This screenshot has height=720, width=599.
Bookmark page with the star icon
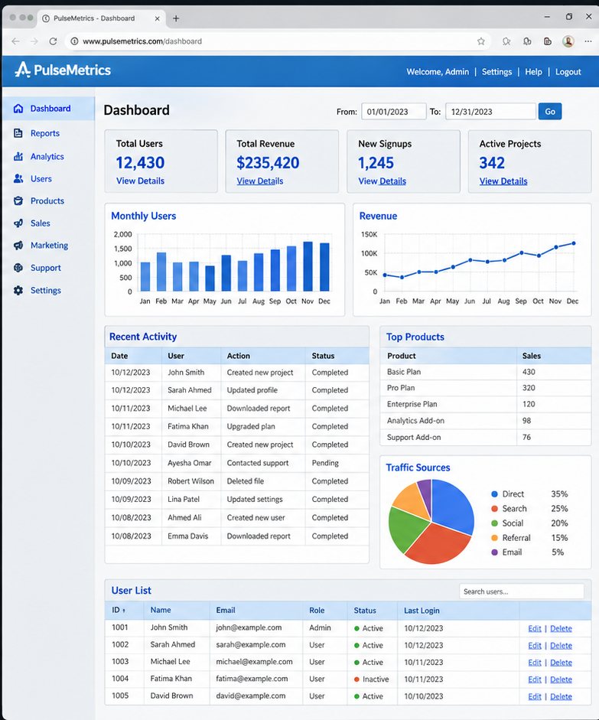click(480, 41)
